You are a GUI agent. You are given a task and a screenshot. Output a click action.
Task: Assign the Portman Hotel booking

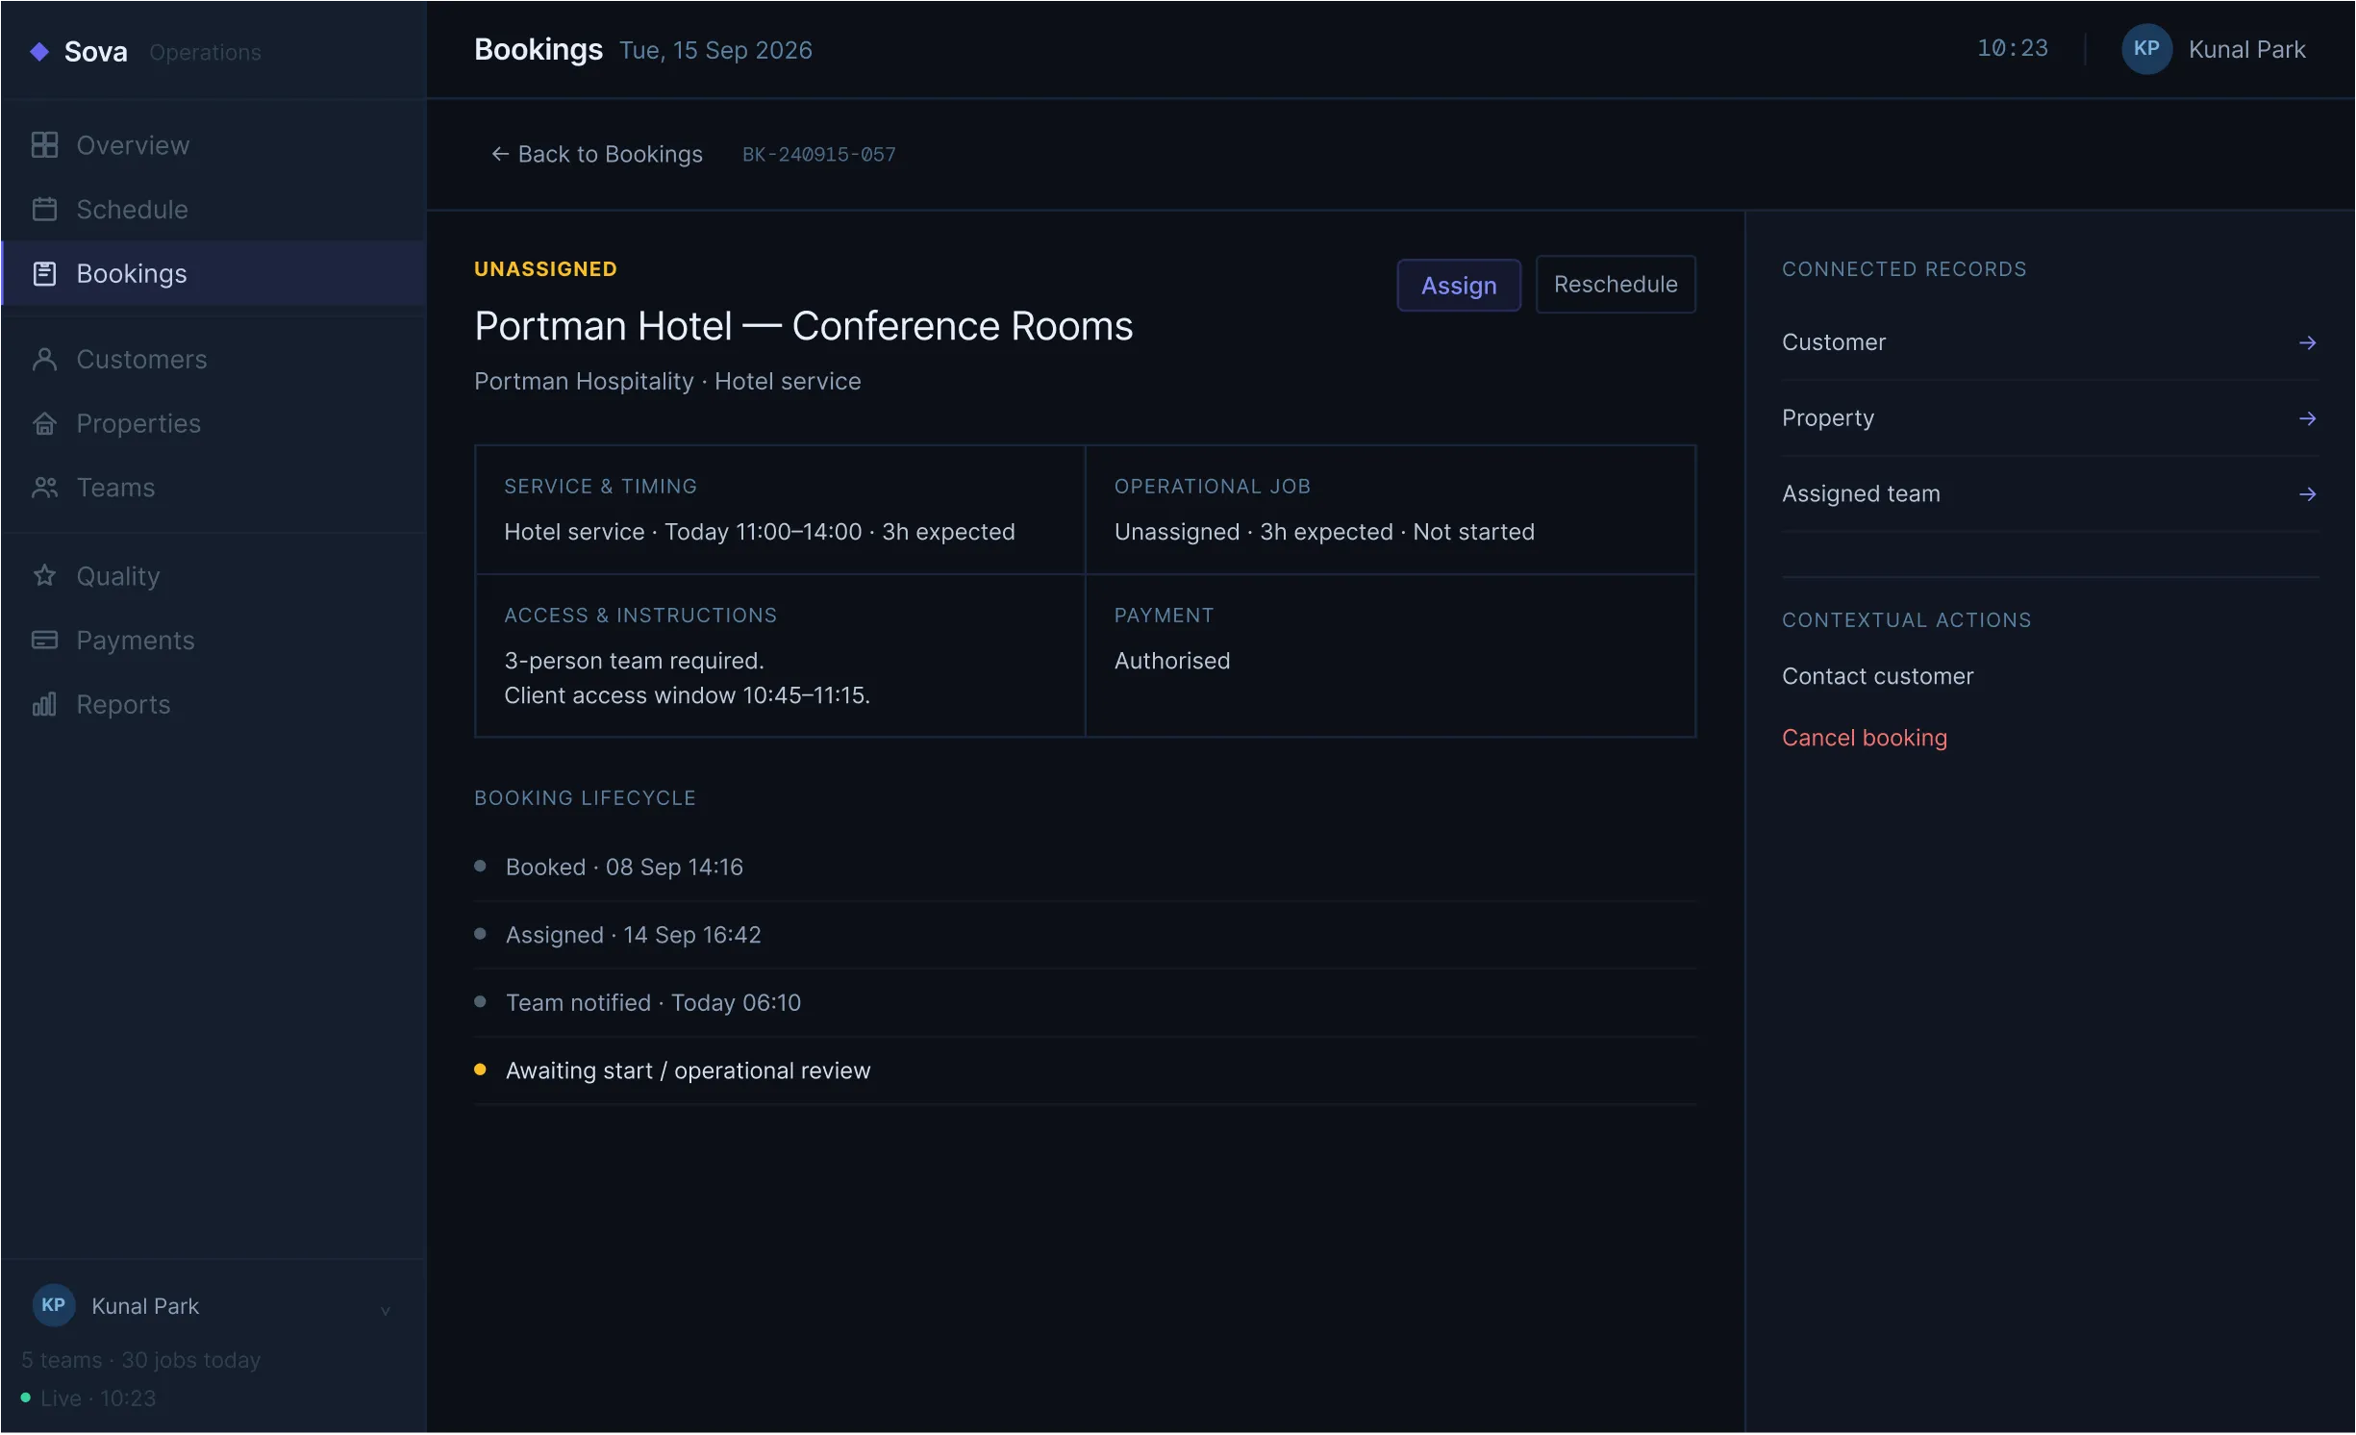point(1458,285)
